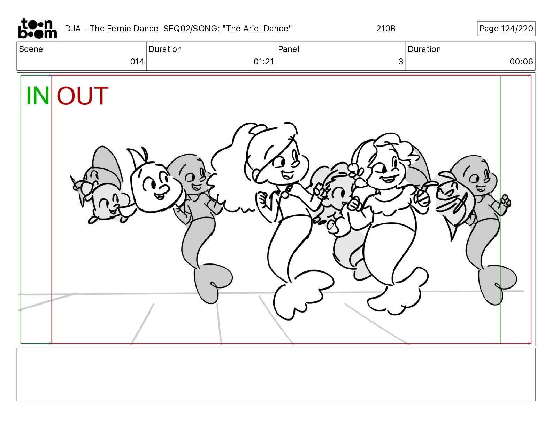Image resolution: width=552 pixels, height=426 pixels.
Task: Select the title text 'DJA - The Fernie Dance'
Action: (x=112, y=29)
